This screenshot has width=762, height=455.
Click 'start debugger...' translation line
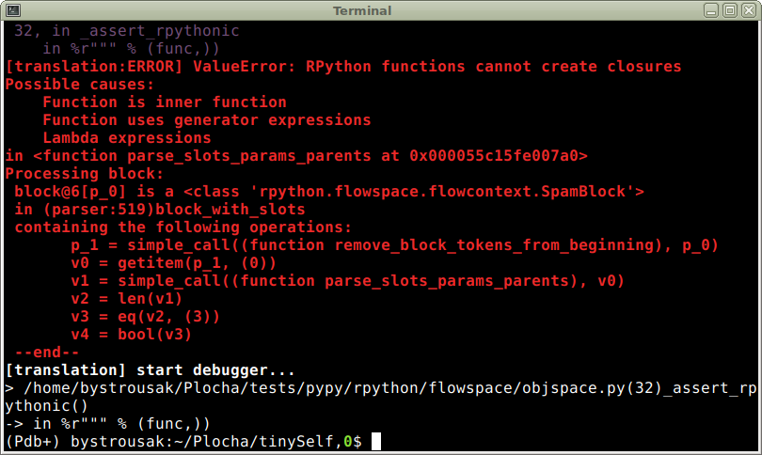(x=150, y=370)
